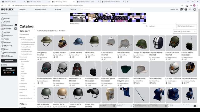This screenshot has width=200, height=112.
Task: Open Diesel Hussar Helmet thumbnail
Action: 77,69
